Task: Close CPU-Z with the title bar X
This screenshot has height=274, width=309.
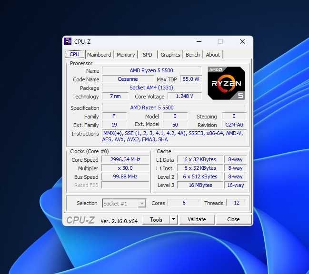Action: point(242,41)
